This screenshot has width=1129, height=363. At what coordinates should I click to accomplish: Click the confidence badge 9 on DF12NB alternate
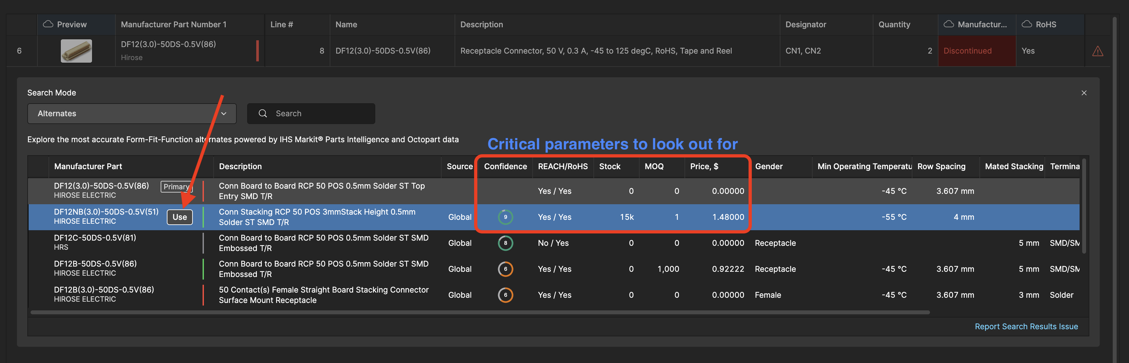click(505, 217)
